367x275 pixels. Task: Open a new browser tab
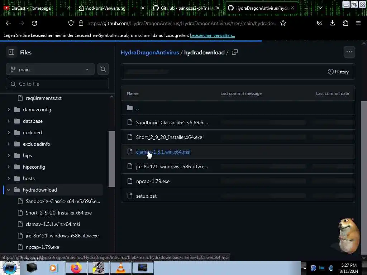(306, 8)
